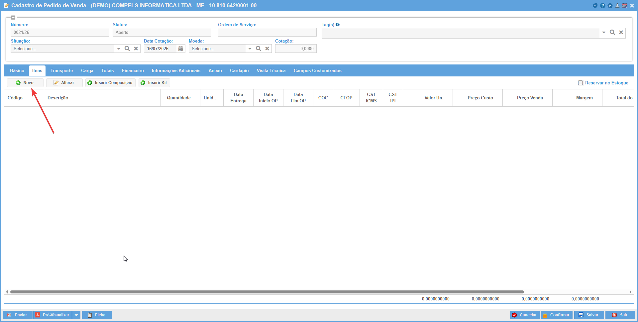Click the Status field showing Aberto

click(x=162, y=32)
